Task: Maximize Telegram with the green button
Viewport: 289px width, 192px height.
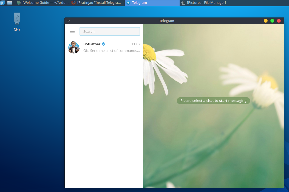Action: pyautogui.click(x=272, y=21)
